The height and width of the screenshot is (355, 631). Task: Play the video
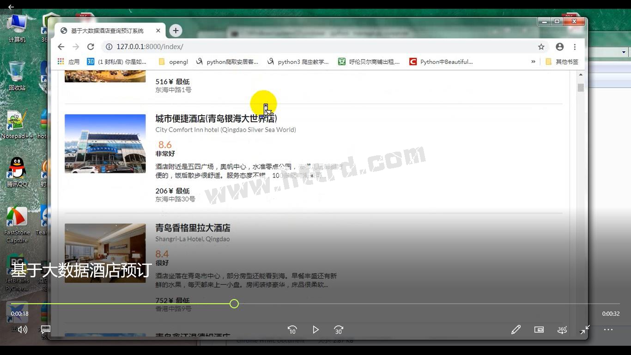(x=315, y=330)
